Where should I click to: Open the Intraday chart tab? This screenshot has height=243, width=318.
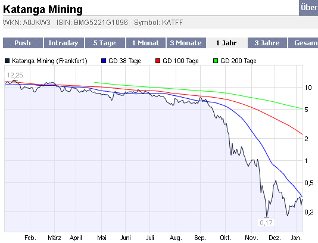point(64,43)
